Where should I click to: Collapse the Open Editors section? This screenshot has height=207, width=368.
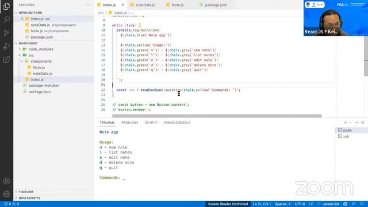coord(30,13)
